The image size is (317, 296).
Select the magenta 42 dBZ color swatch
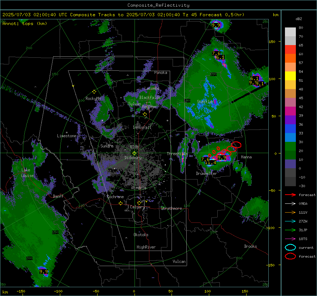coord(290,111)
